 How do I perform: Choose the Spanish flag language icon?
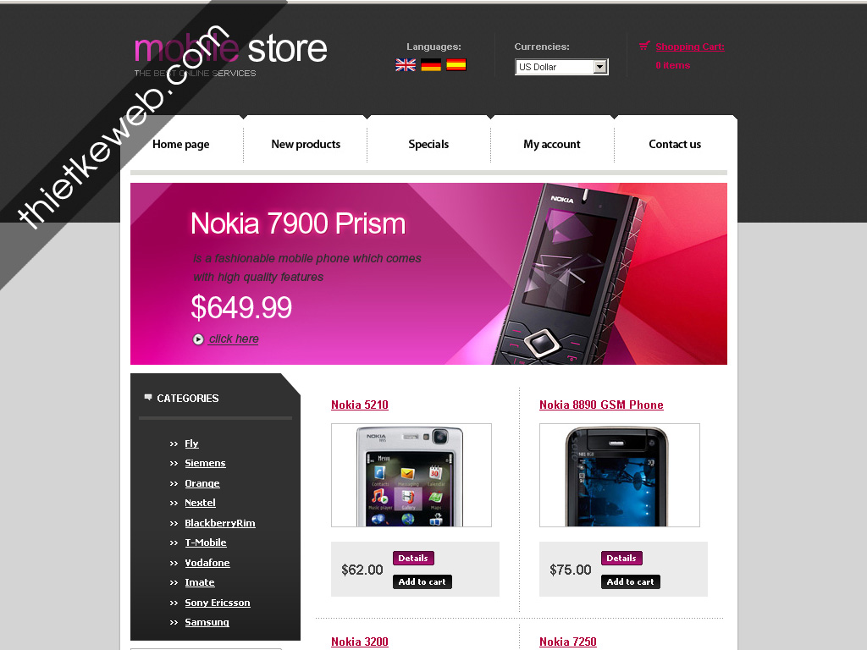(x=456, y=65)
